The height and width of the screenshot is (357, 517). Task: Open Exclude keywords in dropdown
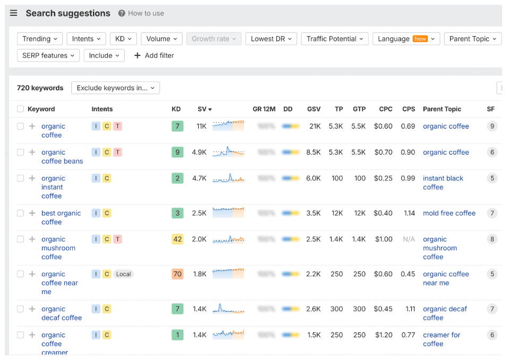point(115,88)
